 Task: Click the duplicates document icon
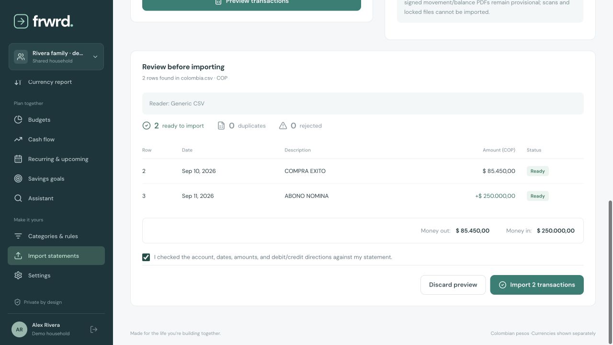[x=221, y=126]
